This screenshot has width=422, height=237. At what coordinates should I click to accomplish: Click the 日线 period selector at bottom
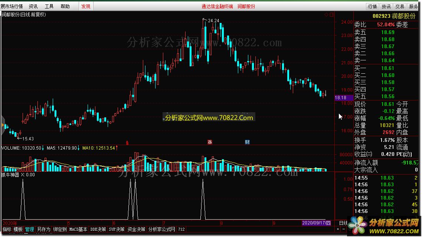pos(343,223)
